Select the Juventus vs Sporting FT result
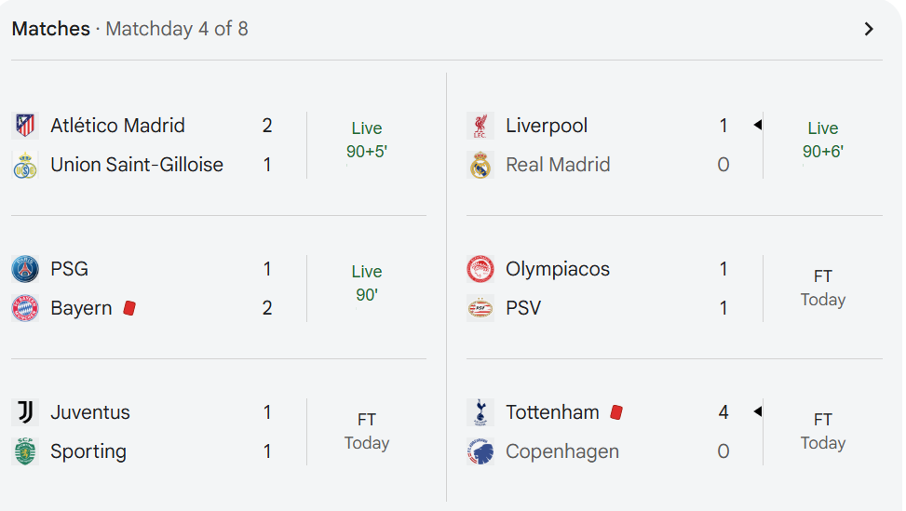The width and height of the screenshot is (906, 511). pos(367,431)
